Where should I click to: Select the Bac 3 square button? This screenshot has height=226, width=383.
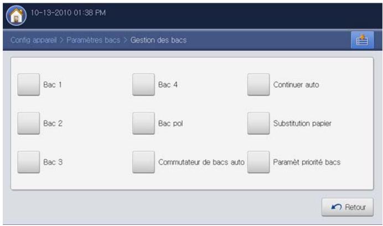[x=28, y=162]
